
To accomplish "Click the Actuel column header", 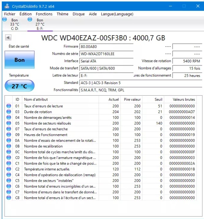I will (110, 99).
